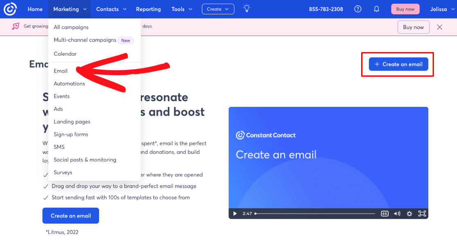
Task: Click Buy now in the top bar
Action: 405,8
